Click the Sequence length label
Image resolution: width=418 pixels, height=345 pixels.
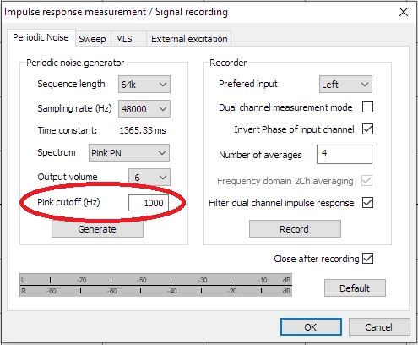(x=71, y=84)
